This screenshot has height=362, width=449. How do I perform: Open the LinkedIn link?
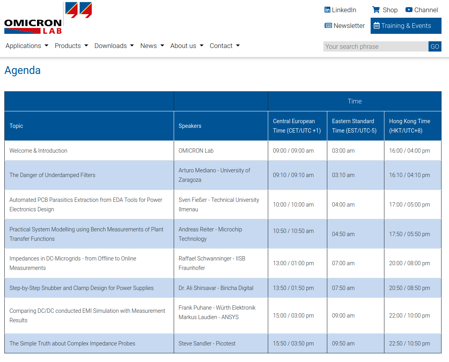coord(340,10)
